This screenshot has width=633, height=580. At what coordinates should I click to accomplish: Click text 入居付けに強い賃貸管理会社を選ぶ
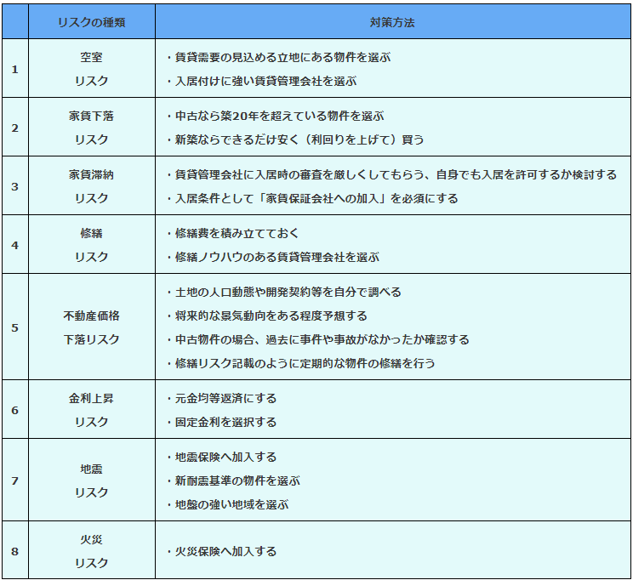pyautogui.click(x=265, y=81)
